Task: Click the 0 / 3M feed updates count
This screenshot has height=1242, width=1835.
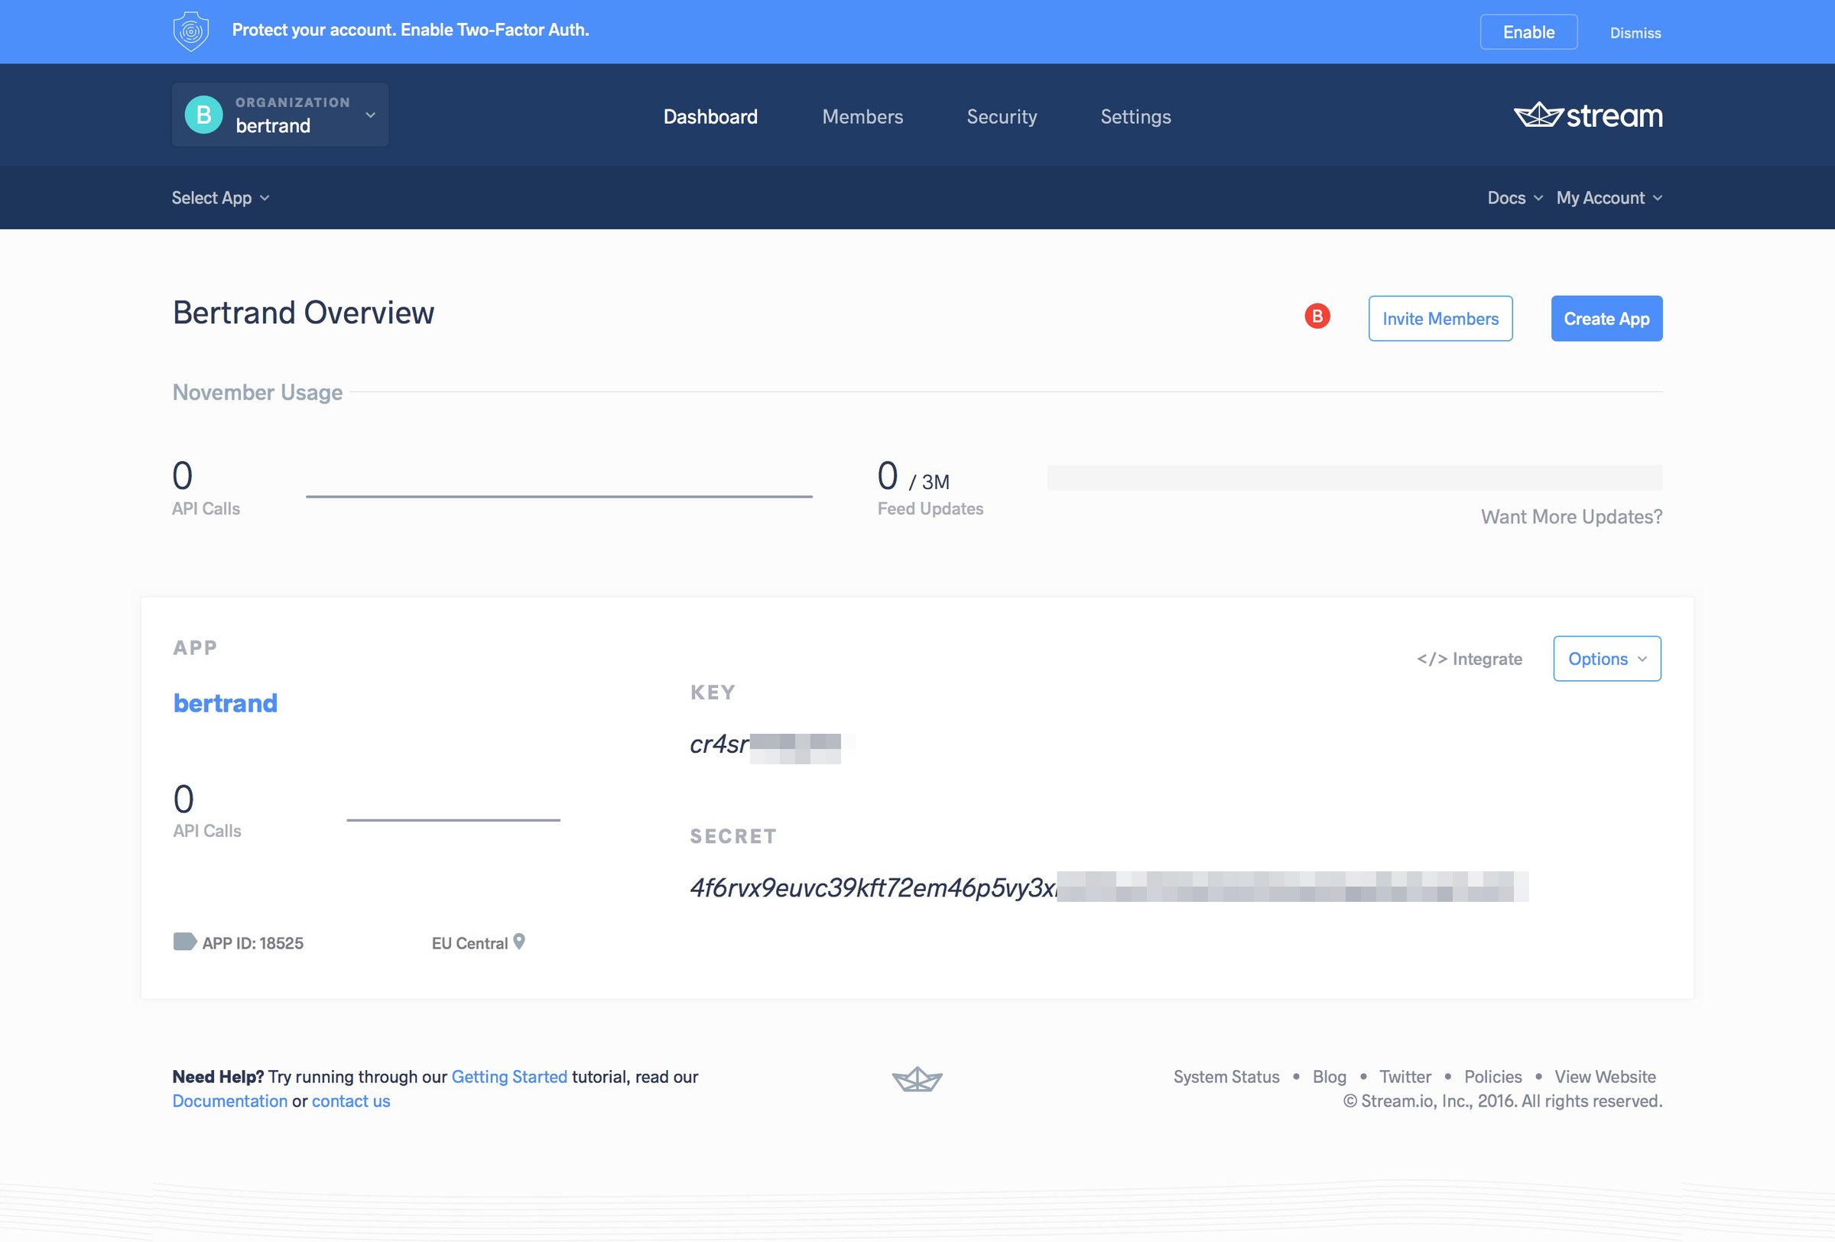Action: [x=914, y=477]
